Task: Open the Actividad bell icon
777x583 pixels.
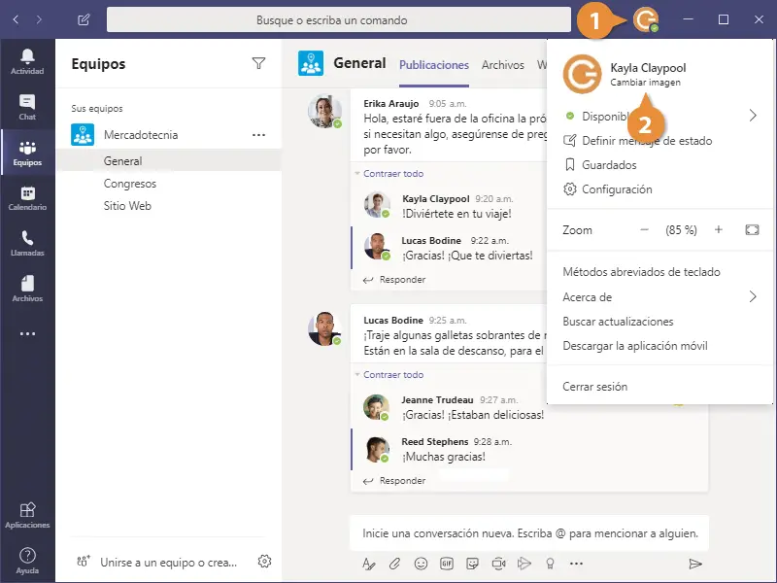Action: point(27,61)
